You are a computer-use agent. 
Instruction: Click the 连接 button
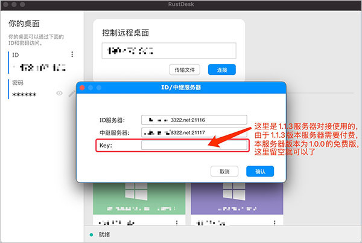click(222, 70)
